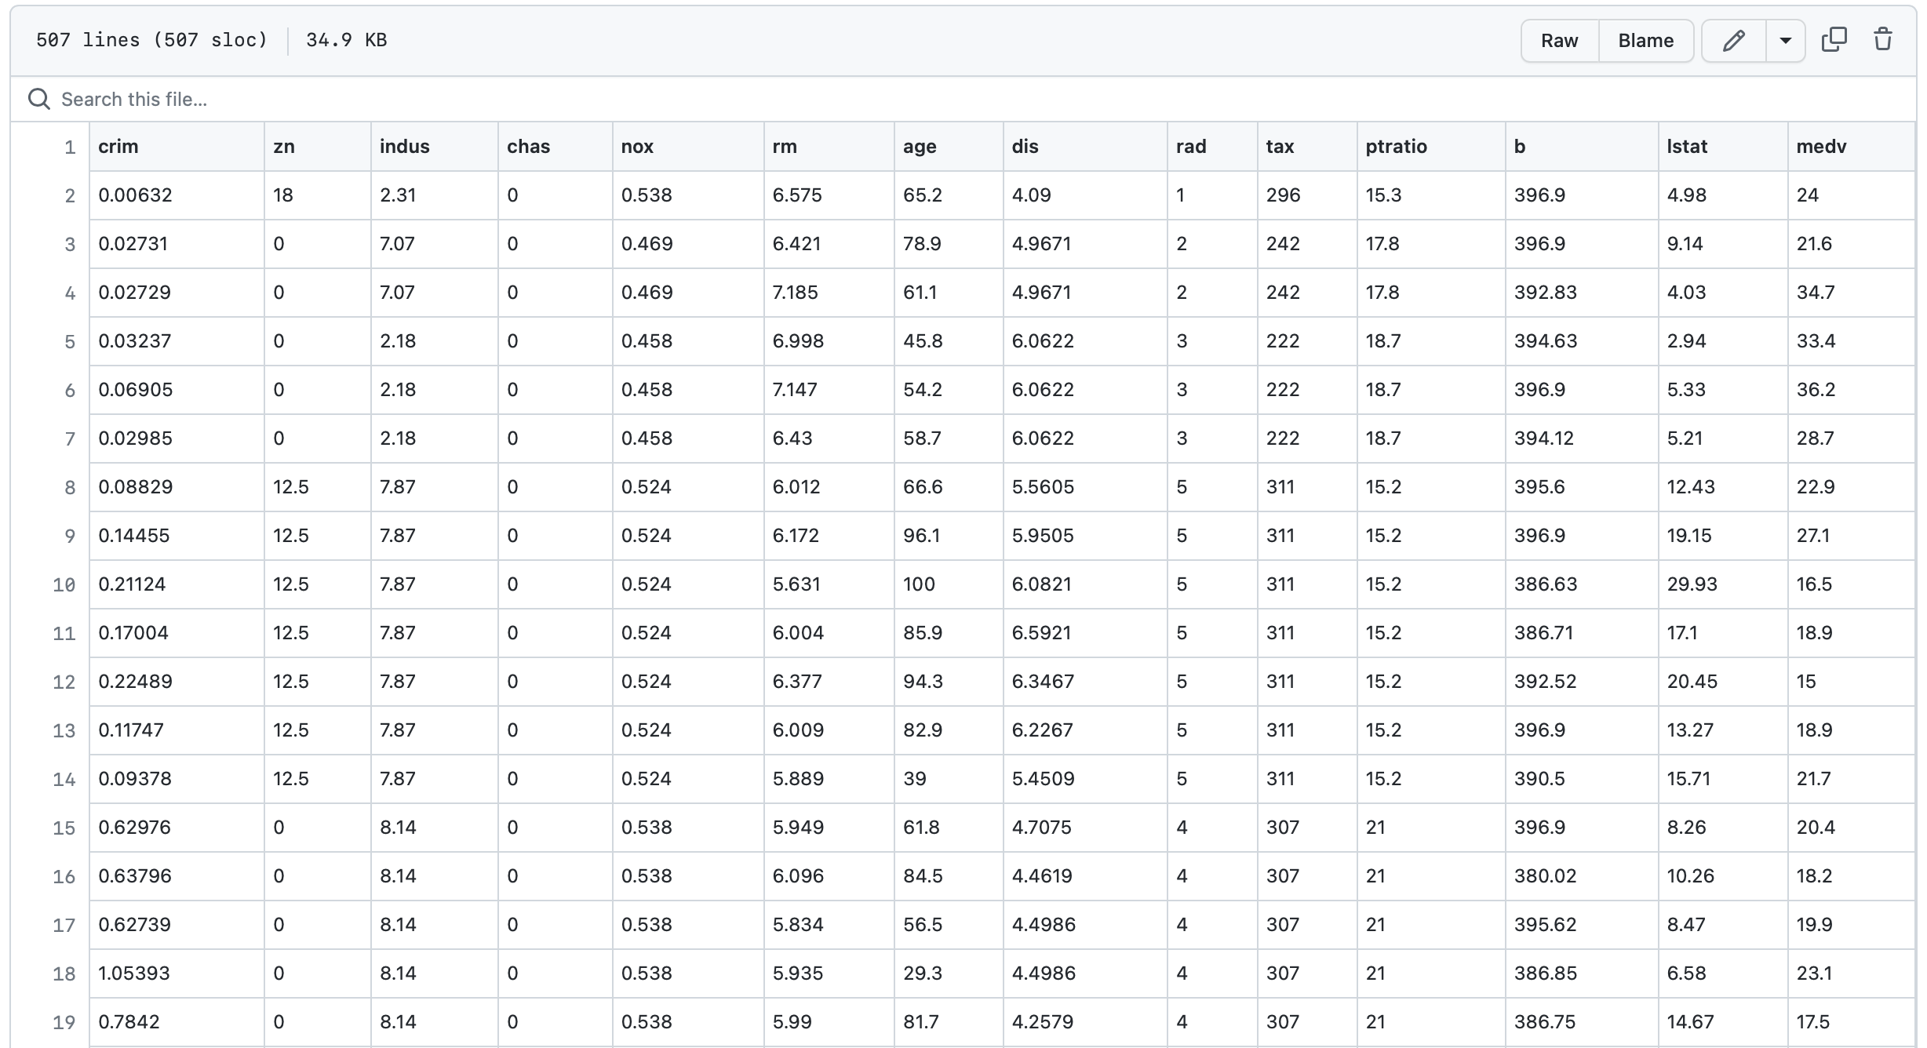1927x1048 pixels.
Task: Select line number 5
Action: pyautogui.click(x=70, y=342)
